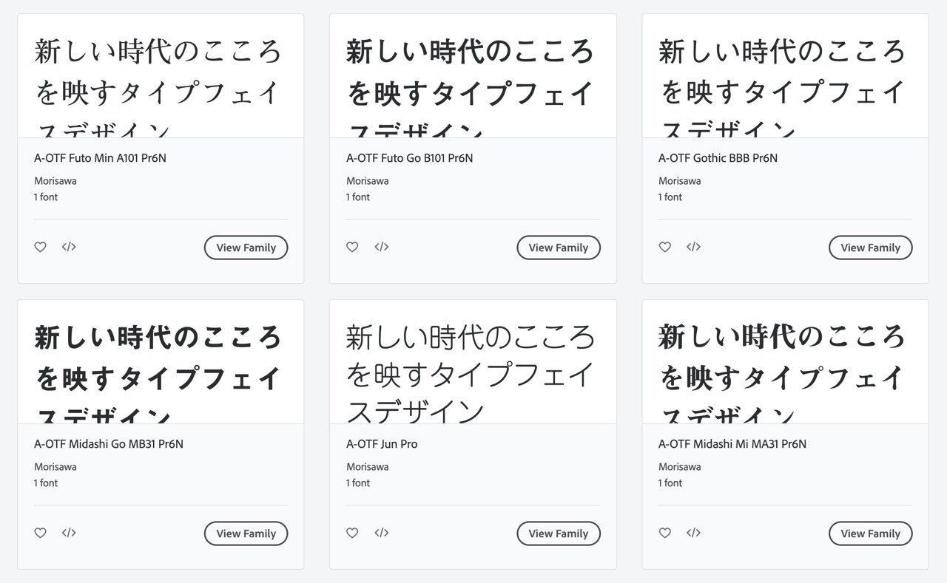This screenshot has width=947, height=583.
Task: Click the Gothic BBB Pr6N sample text preview
Action: 785,76
